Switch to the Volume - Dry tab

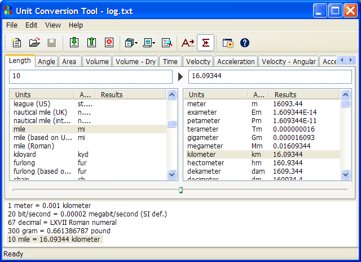coord(136,61)
